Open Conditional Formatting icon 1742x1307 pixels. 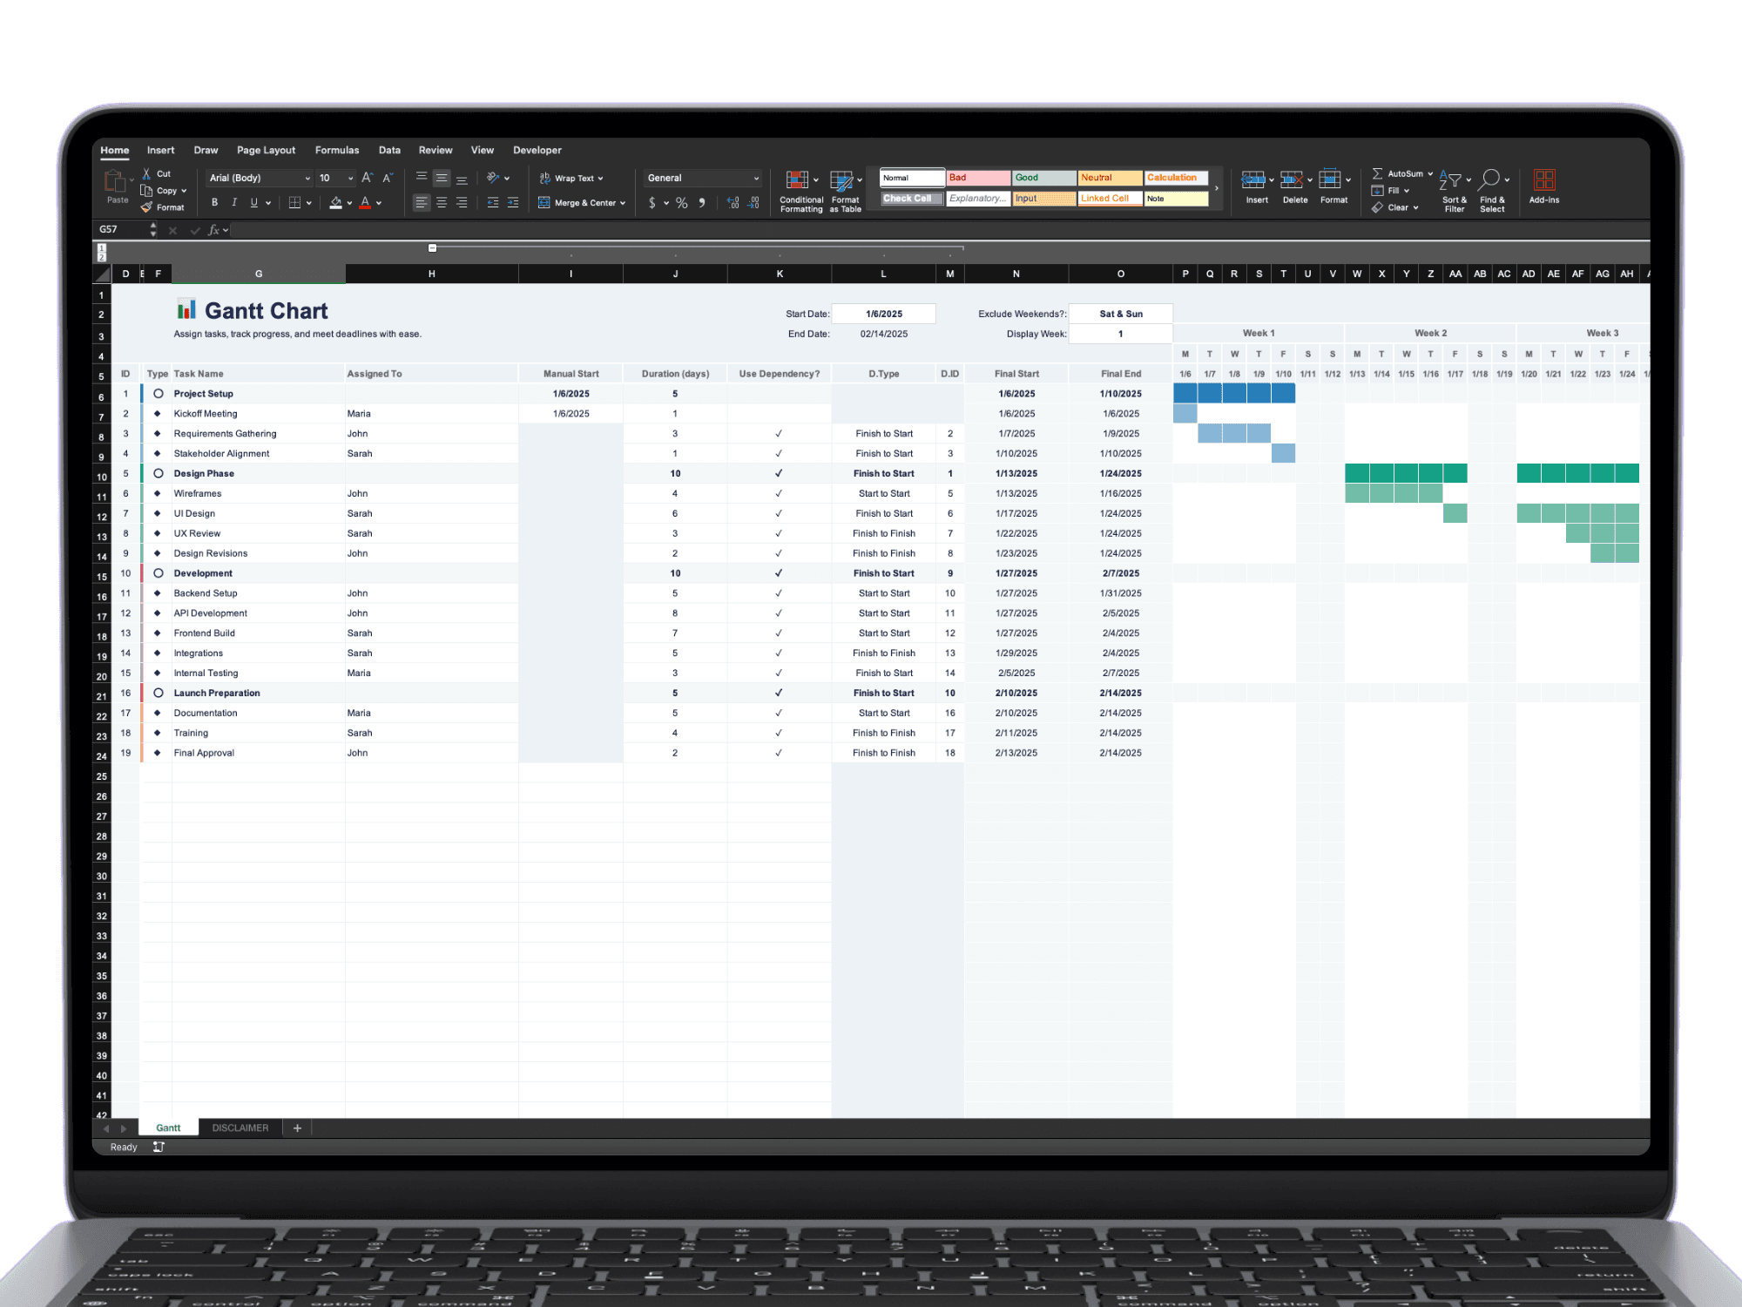tap(797, 180)
